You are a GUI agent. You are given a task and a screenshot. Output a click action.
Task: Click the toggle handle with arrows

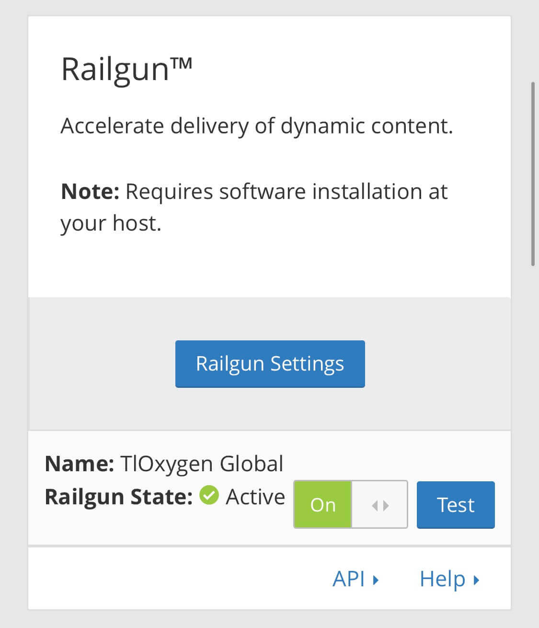pos(379,505)
